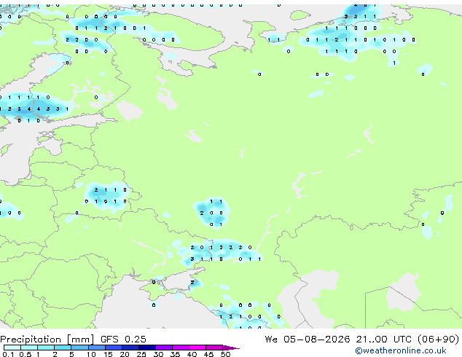Choose the 40–45 mm magenta legend swatch
Screen dimensions: 462x357
click(x=197, y=348)
